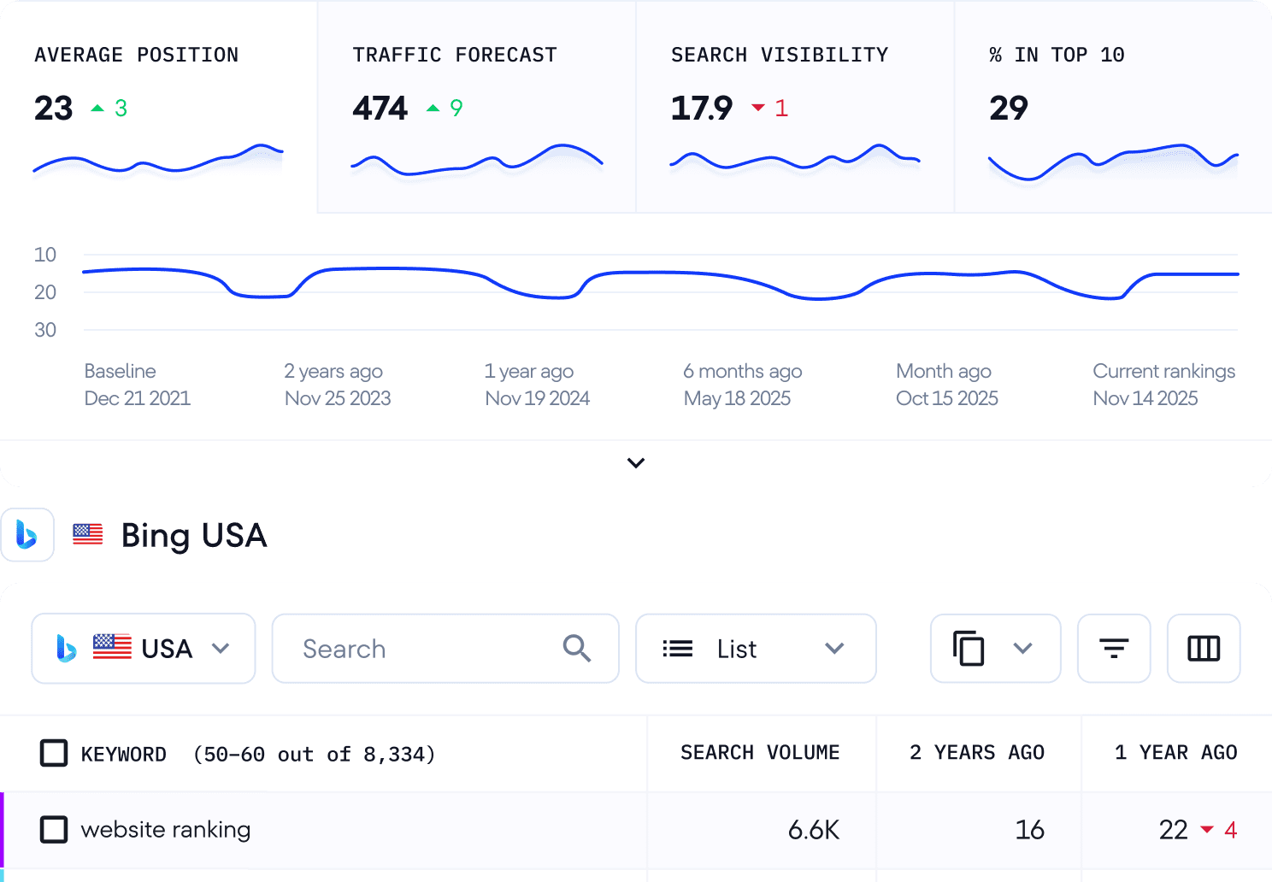Click the copy icon in toolbar
Image resolution: width=1272 pixels, height=882 pixels.
(x=969, y=649)
